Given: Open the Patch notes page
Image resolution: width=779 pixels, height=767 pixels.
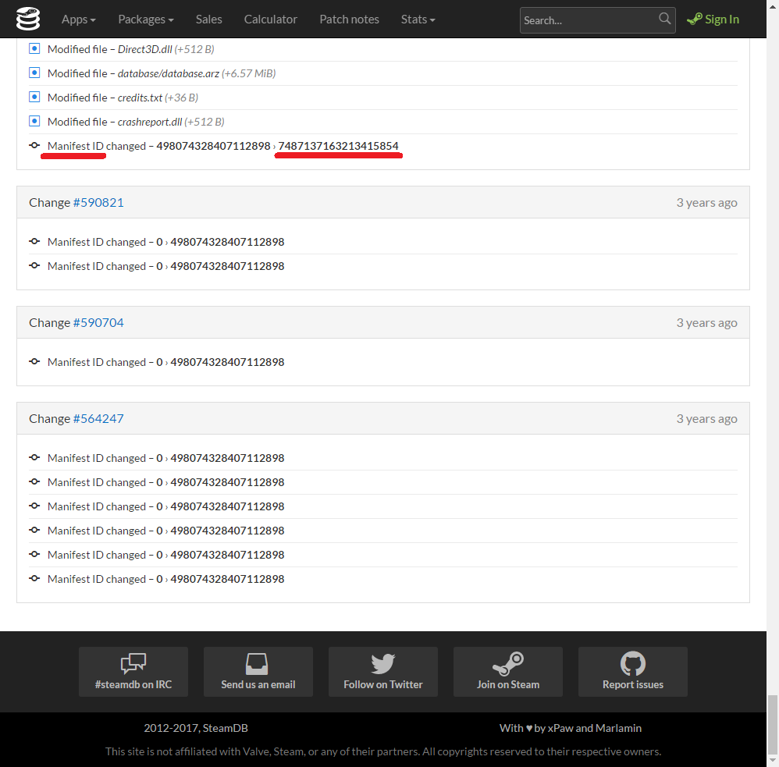Looking at the screenshot, I should [349, 20].
